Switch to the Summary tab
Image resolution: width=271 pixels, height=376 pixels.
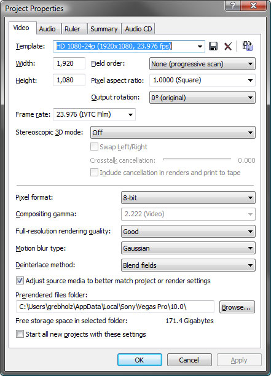[104, 29]
